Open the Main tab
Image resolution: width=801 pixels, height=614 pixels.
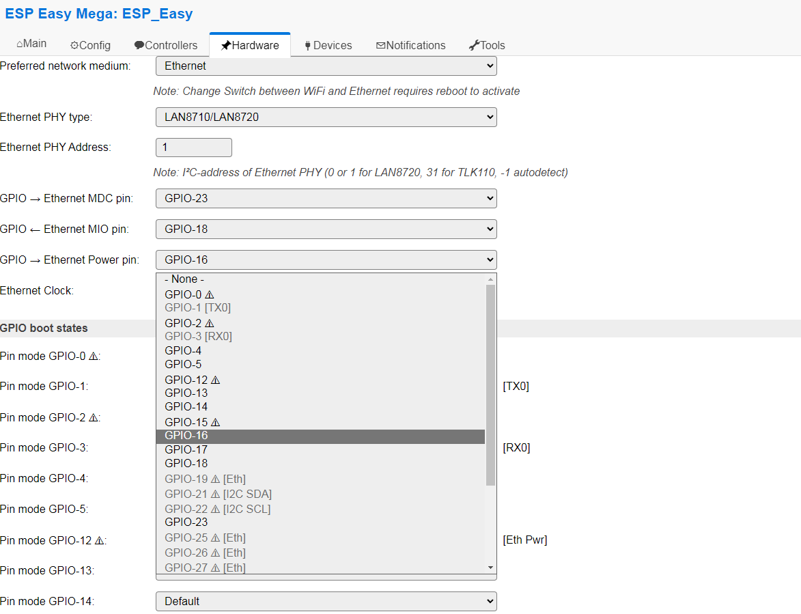click(31, 44)
